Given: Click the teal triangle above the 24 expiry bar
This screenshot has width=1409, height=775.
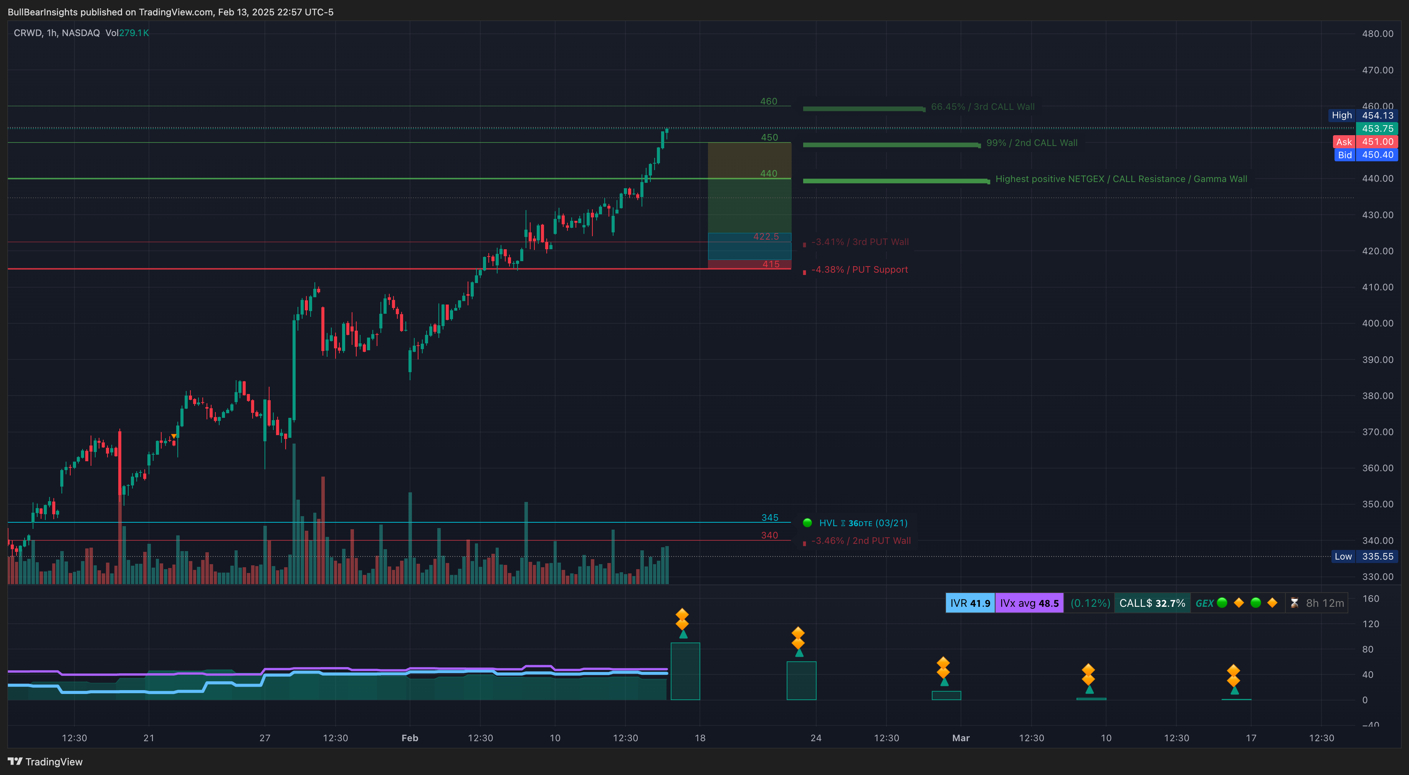Looking at the screenshot, I should (x=799, y=652).
